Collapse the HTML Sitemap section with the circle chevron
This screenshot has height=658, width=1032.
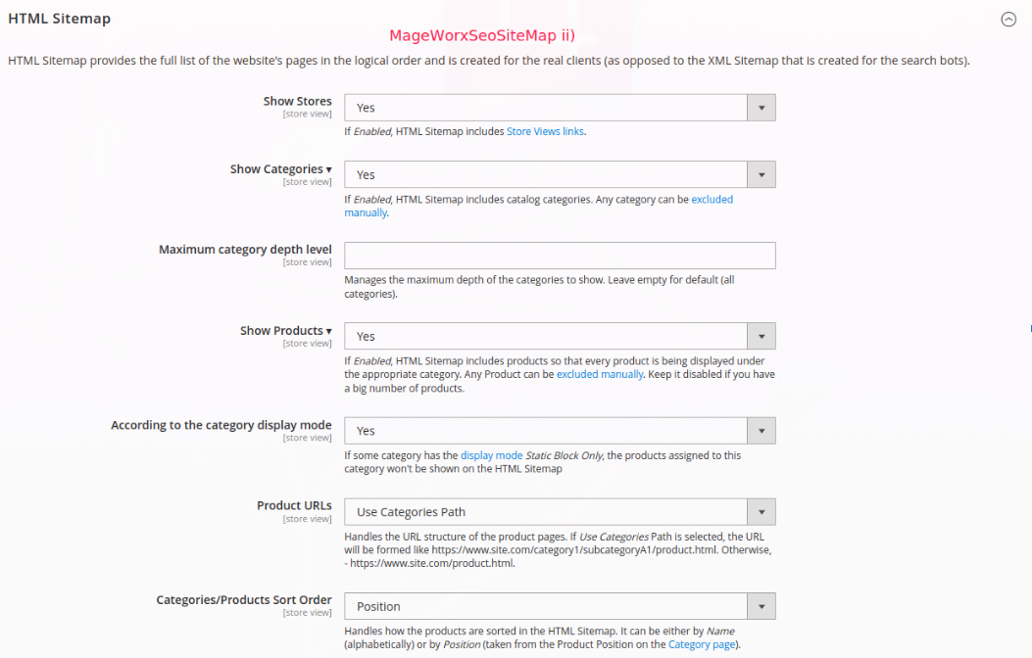[1007, 20]
